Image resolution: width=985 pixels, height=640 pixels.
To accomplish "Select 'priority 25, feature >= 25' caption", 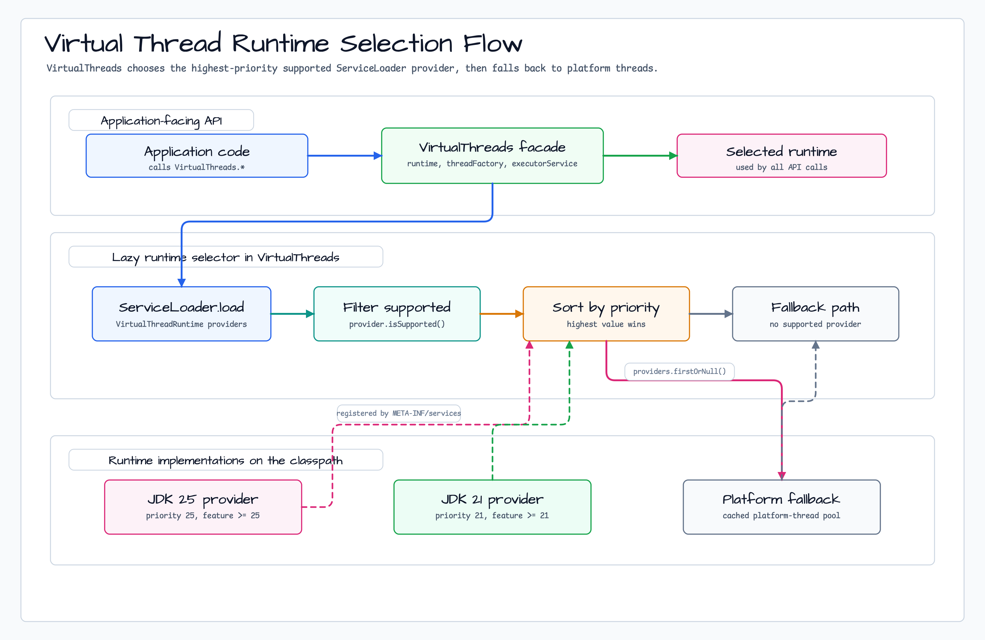I will [x=203, y=515].
